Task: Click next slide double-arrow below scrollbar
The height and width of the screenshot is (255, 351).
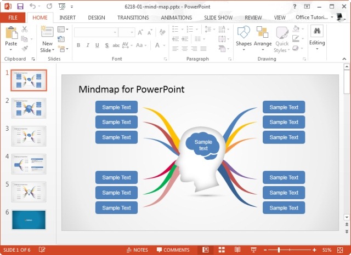Action: tap(347, 231)
